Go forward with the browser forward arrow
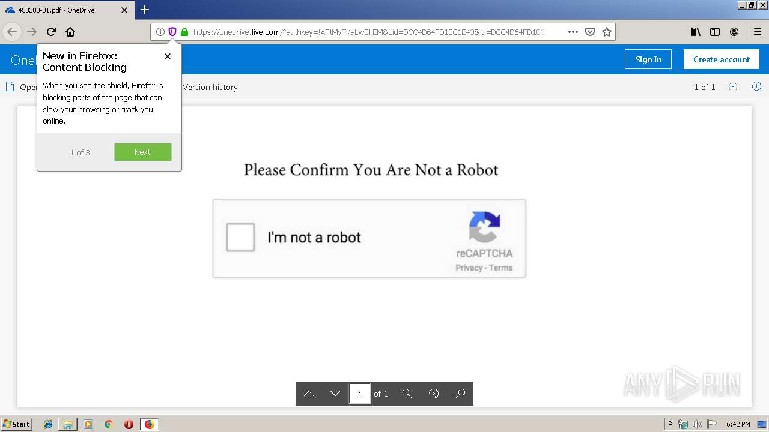 32,32
